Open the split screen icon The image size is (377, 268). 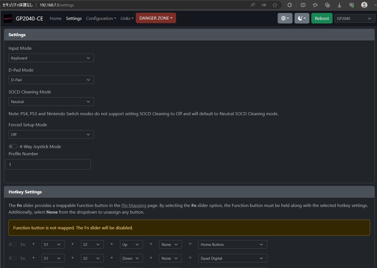(303, 5)
